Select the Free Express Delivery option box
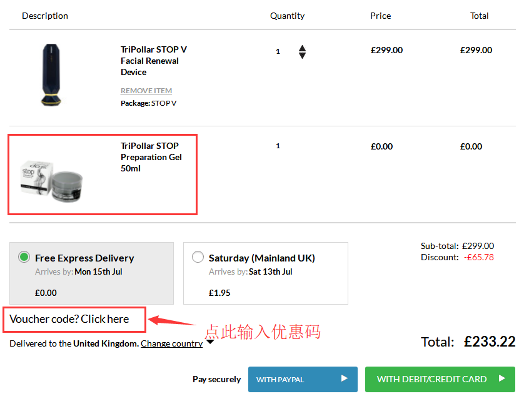Viewport: 524px width, 411px height. [x=91, y=273]
